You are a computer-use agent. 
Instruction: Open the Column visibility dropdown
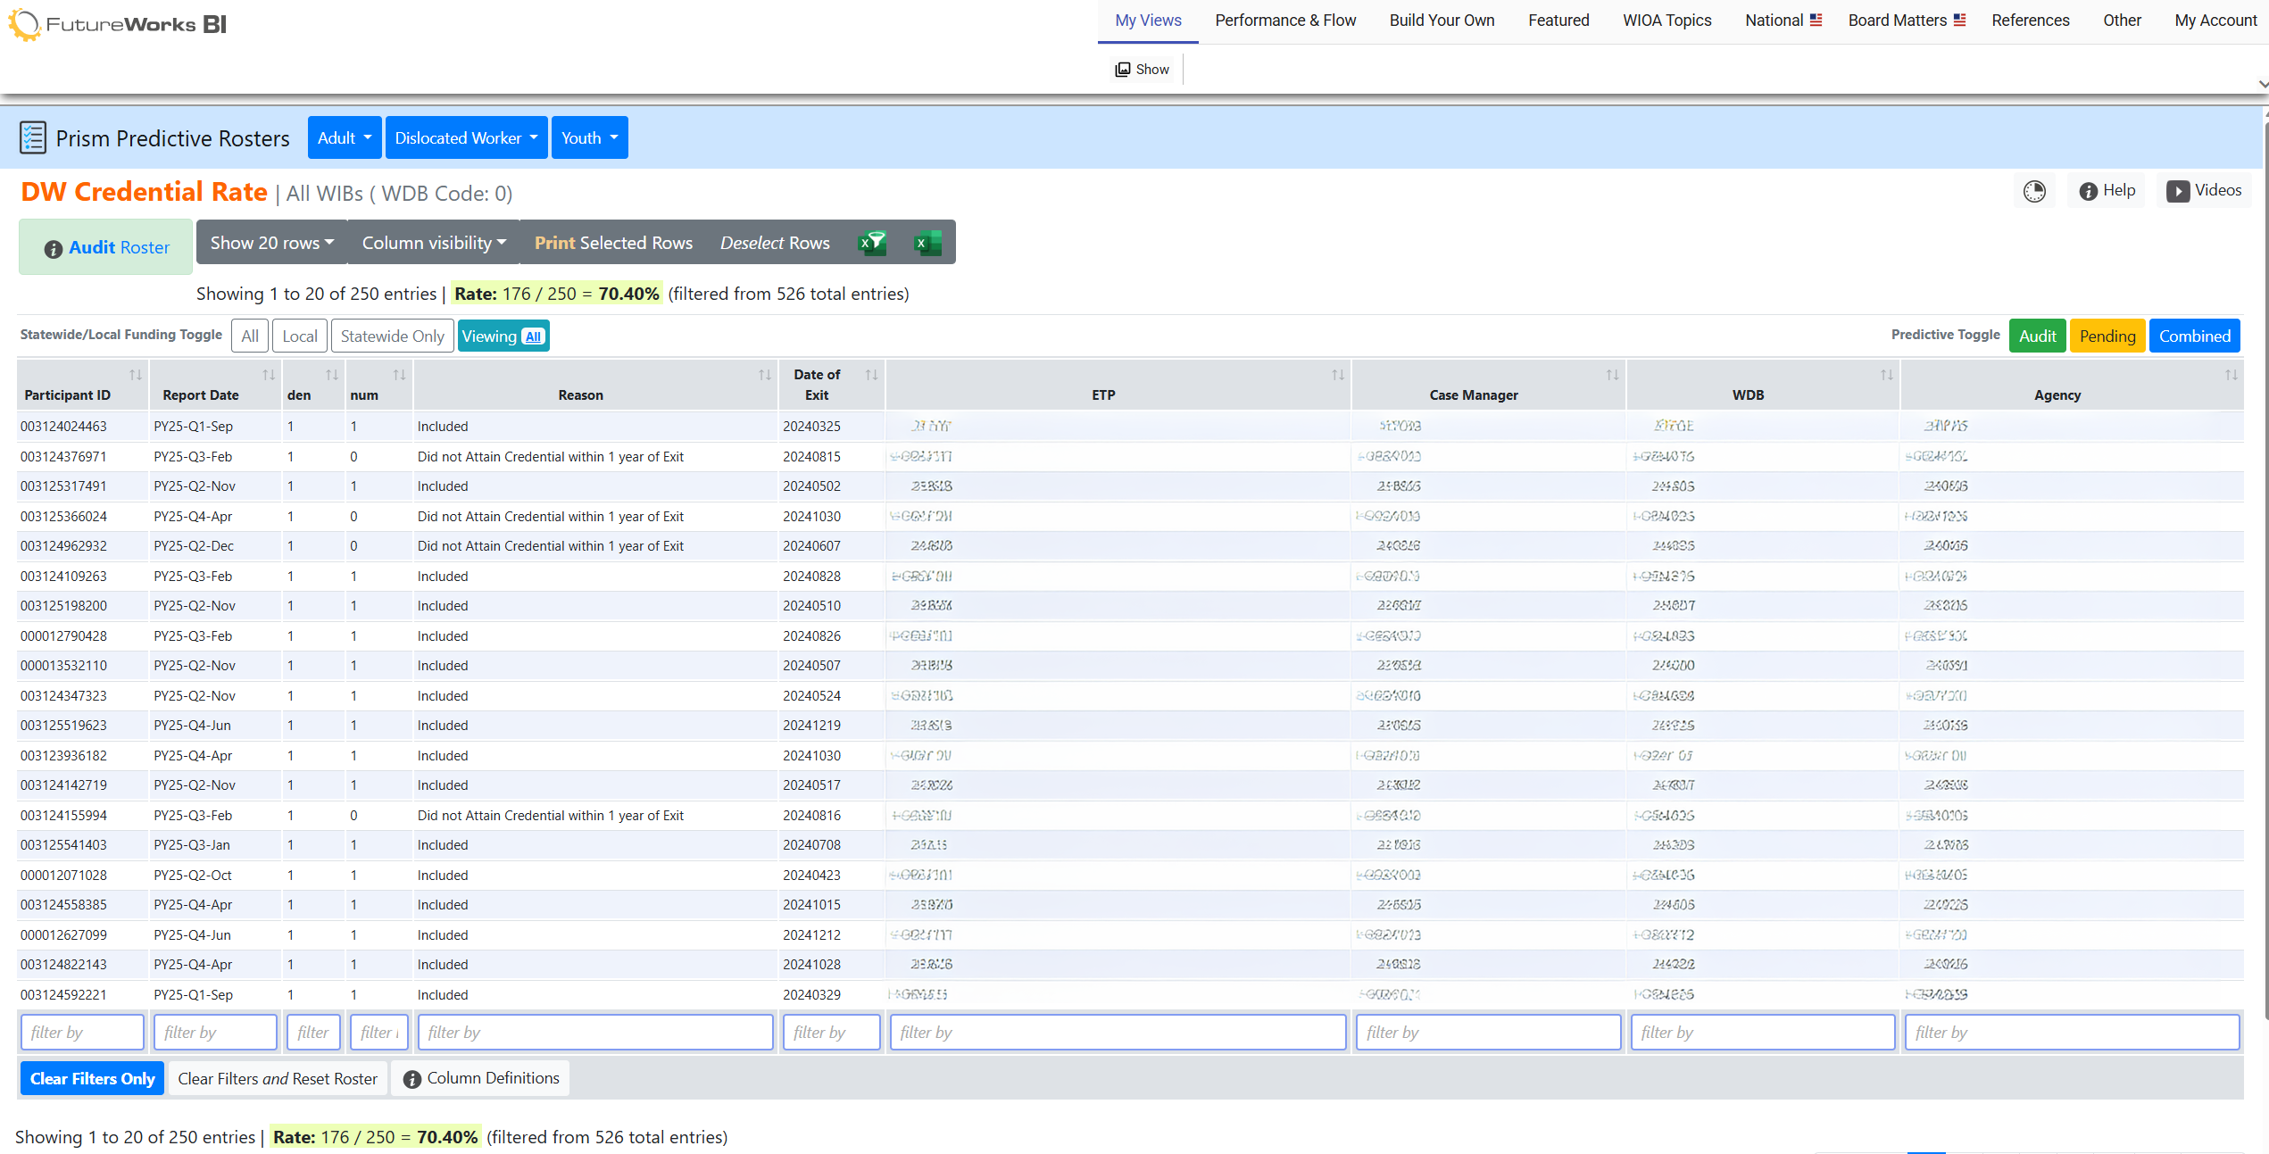[x=434, y=243]
